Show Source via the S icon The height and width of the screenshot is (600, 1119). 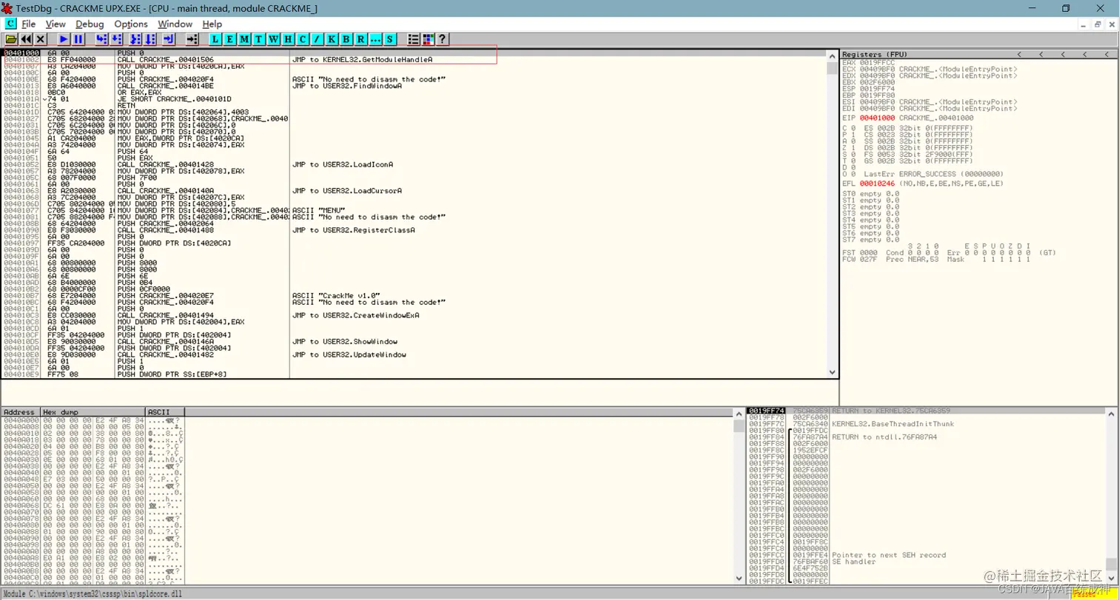pos(390,39)
